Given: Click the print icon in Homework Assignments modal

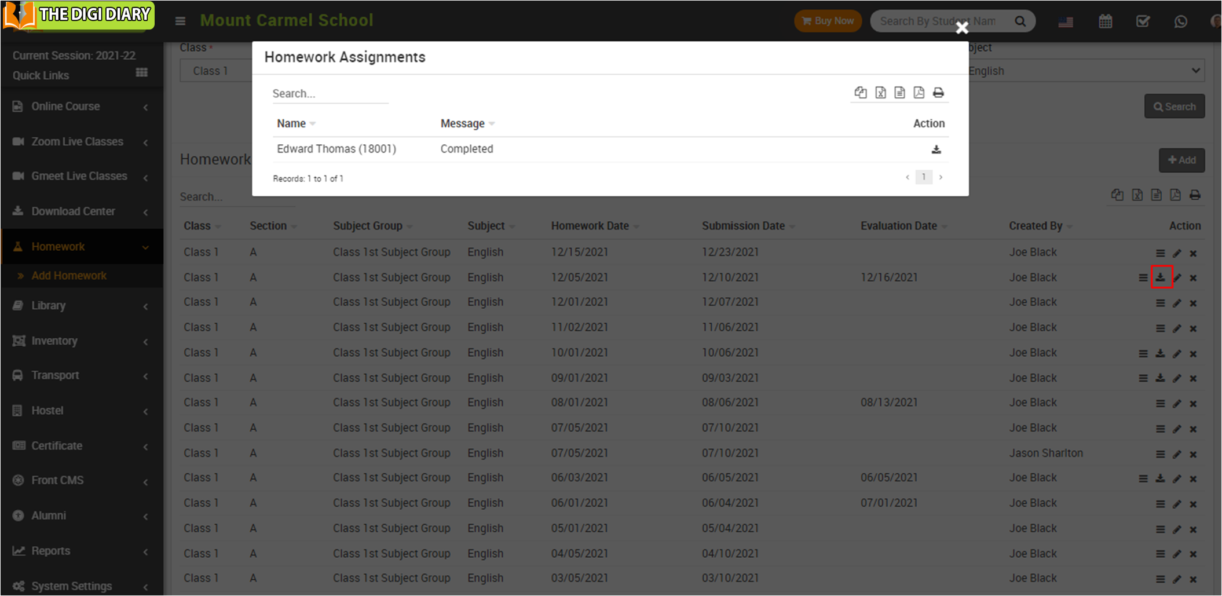Looking at the screenshot, I should click(938, 93).
